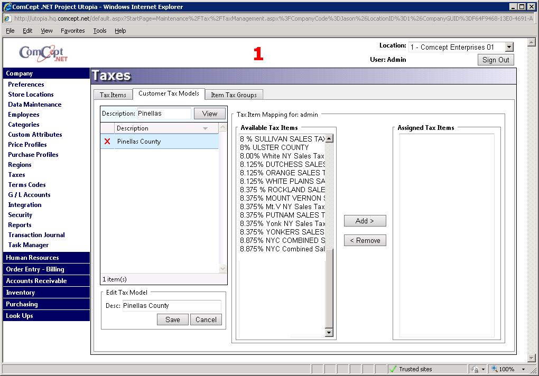
Task: Switch to the Tax Items tab
Action: pos(113,95)
